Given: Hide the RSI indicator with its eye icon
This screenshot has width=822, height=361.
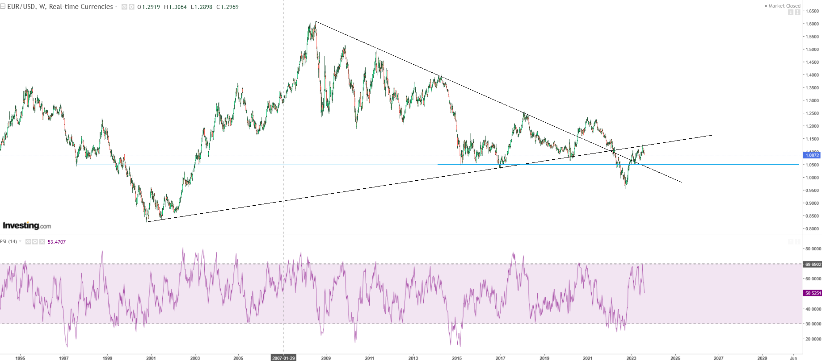Looking at the screenshot, I should coord(28,242).
